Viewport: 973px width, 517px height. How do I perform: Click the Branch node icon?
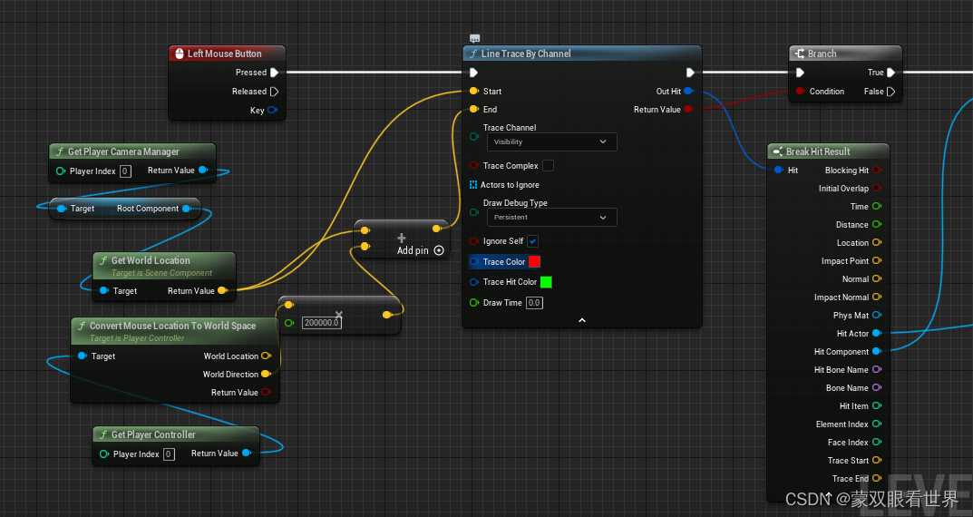click(800, 54)
